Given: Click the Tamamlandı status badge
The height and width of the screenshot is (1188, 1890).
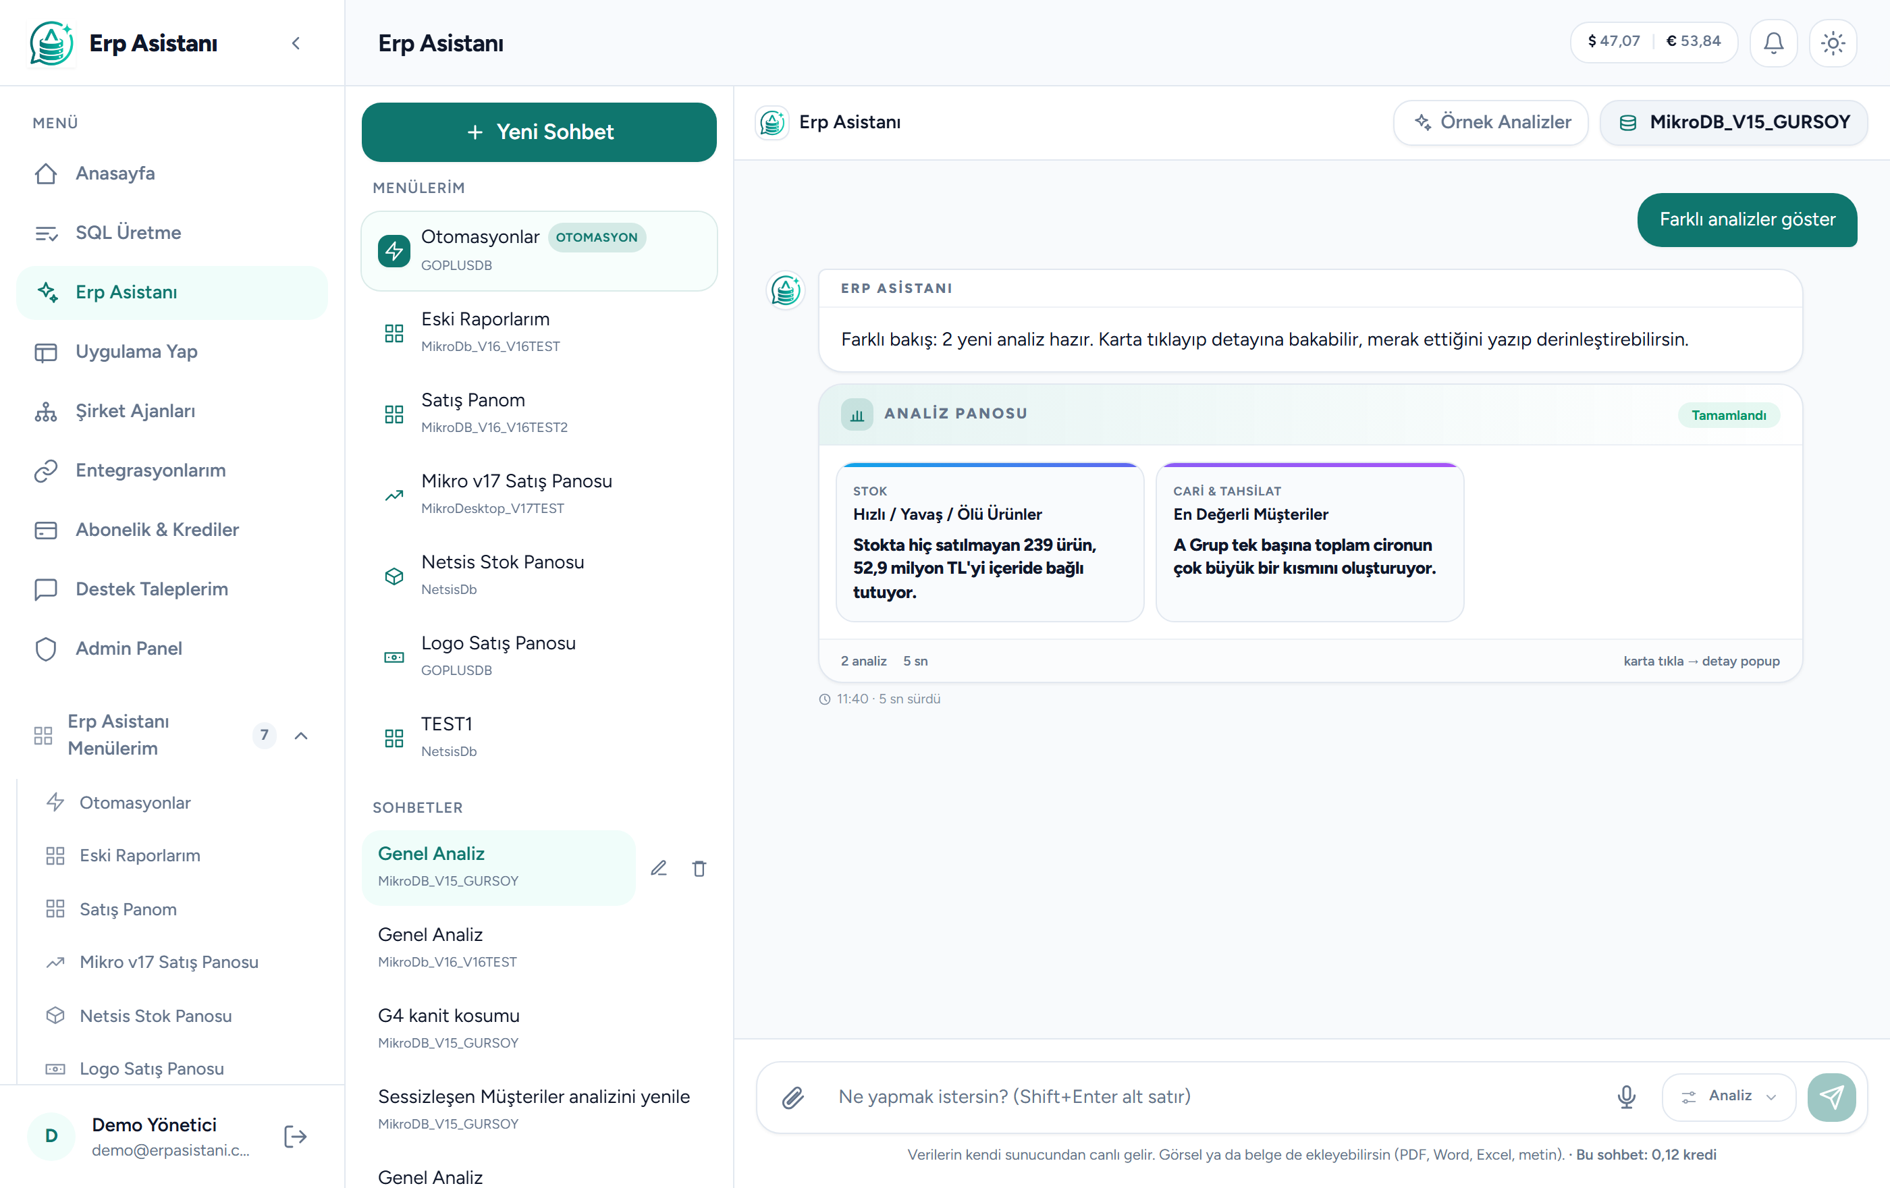Looking at the screenshot, I should (x=1728, y=416).
